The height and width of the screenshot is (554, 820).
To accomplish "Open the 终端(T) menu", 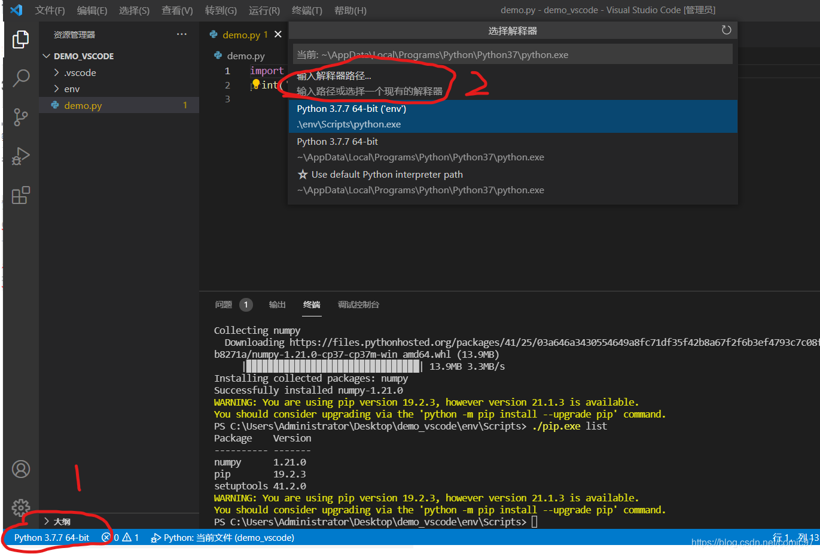I will point(307,11).
